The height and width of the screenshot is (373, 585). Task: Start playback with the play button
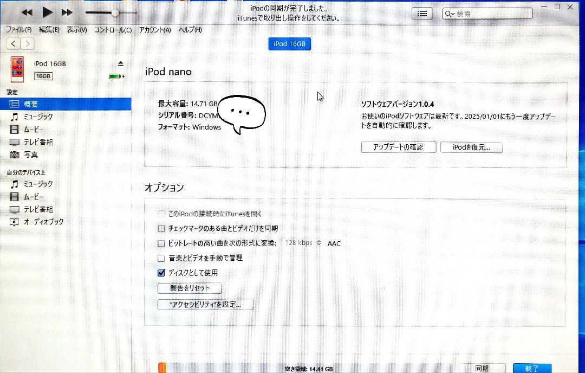(x=47, y=12)
